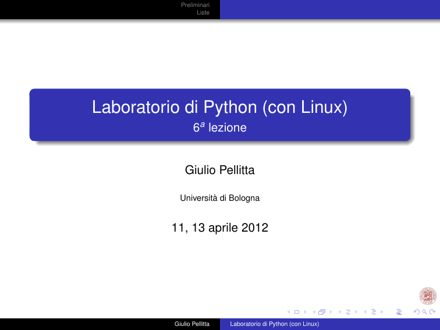Jump to the Liste section
This screenshot has height=330, width=440.
coord(203,13)
